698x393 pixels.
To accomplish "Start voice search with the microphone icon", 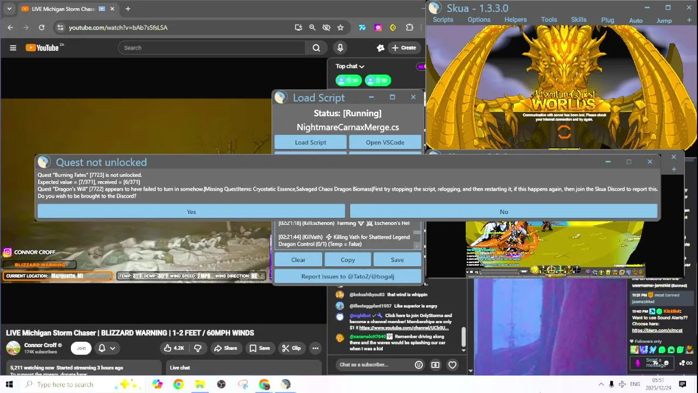I will click(x=340, y=48).
